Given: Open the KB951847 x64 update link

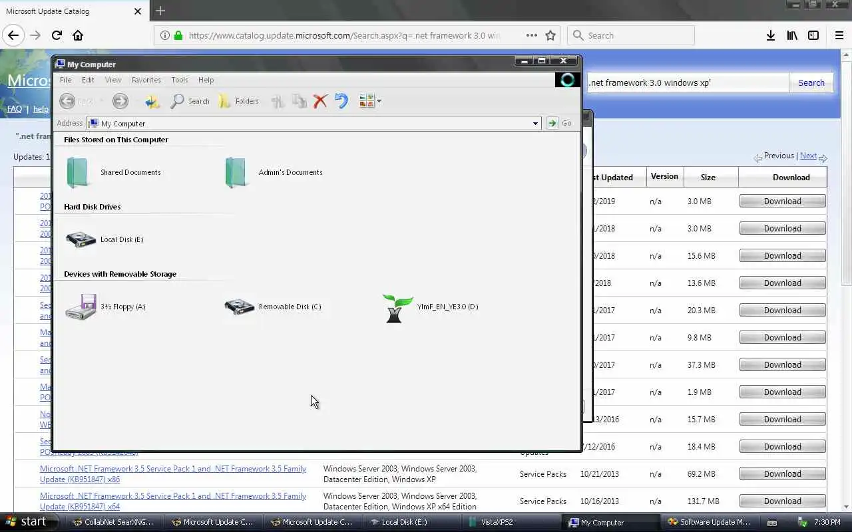Looking at the screenshot, I should coord(173,501).
